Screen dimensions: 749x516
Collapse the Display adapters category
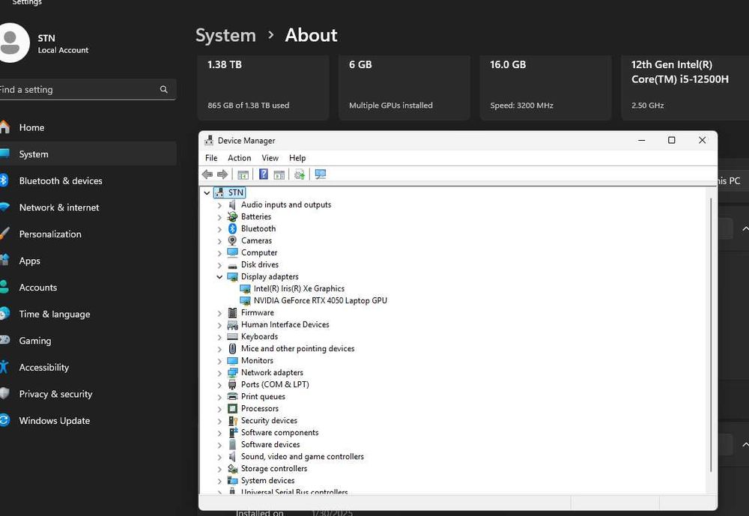point(219,276)
